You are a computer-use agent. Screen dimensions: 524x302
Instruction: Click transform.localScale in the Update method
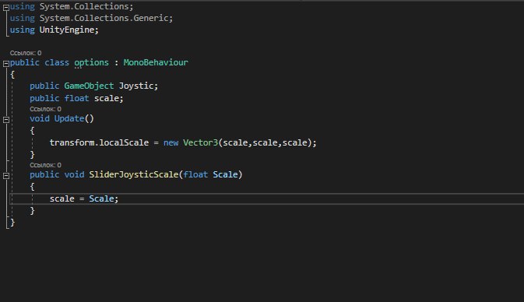tap(99, 142)
